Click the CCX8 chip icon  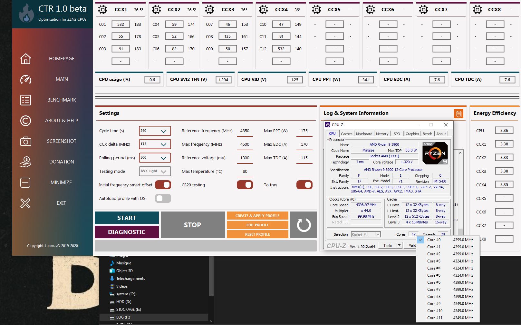click(477, 10)
